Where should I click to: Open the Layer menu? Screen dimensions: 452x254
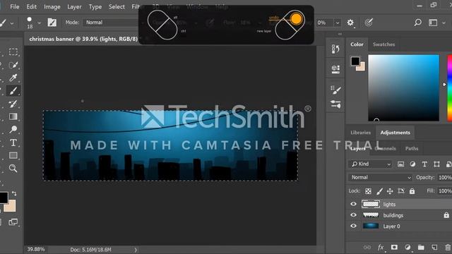74,6
